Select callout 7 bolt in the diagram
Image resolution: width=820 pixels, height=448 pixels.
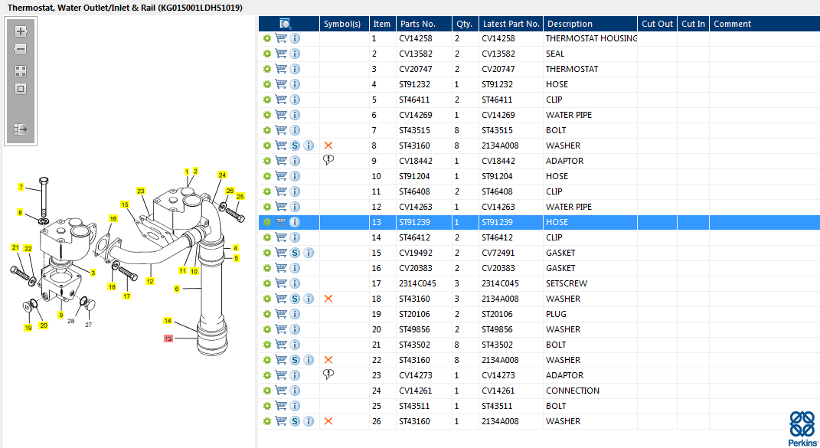21,187
